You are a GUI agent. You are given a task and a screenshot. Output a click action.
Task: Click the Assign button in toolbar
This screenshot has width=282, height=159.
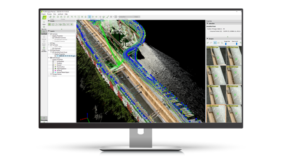136,17
